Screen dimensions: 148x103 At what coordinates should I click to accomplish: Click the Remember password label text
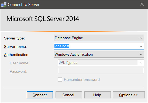(x=82, y=80)
